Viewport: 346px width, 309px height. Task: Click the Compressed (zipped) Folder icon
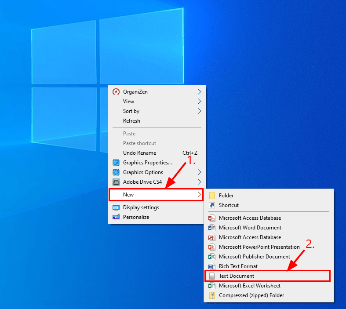pos(212,295)
